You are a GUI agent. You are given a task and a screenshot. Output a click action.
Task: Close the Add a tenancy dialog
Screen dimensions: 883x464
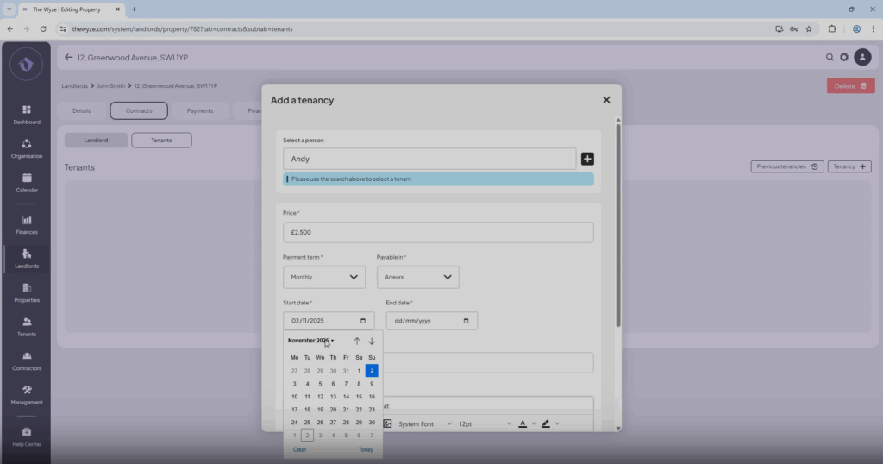click(606, 100)
